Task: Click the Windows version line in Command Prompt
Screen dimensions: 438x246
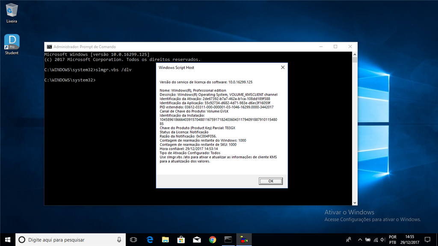Action: click(x=97, y=54)
